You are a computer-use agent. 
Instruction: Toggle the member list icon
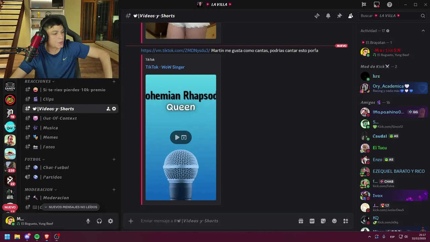pyautogui.click(x=351, y=16)
